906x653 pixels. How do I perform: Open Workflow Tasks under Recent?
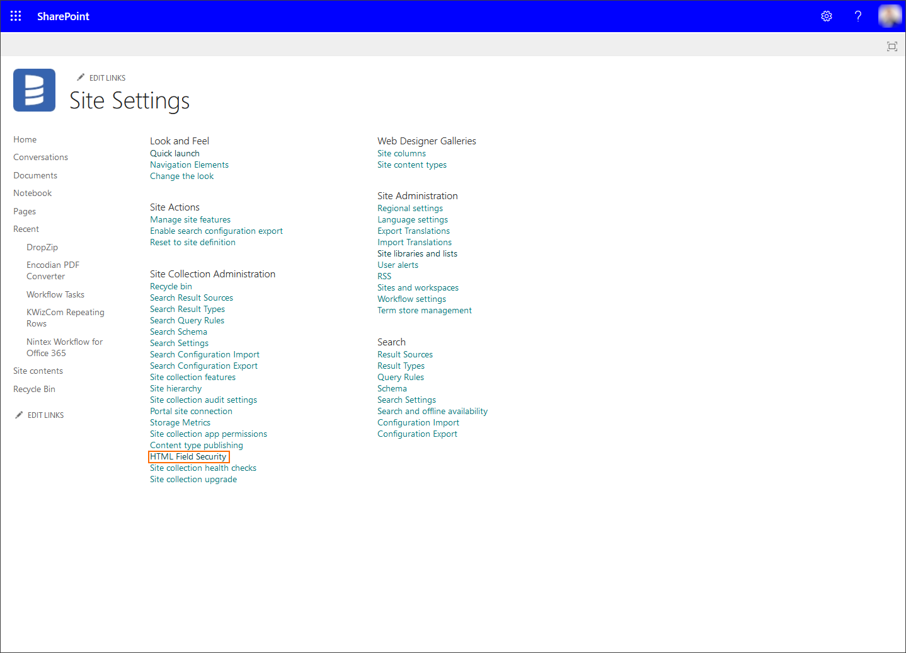[x=55, y=295]
